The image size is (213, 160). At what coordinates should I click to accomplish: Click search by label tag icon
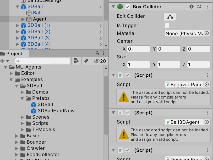tap(86, 61)
